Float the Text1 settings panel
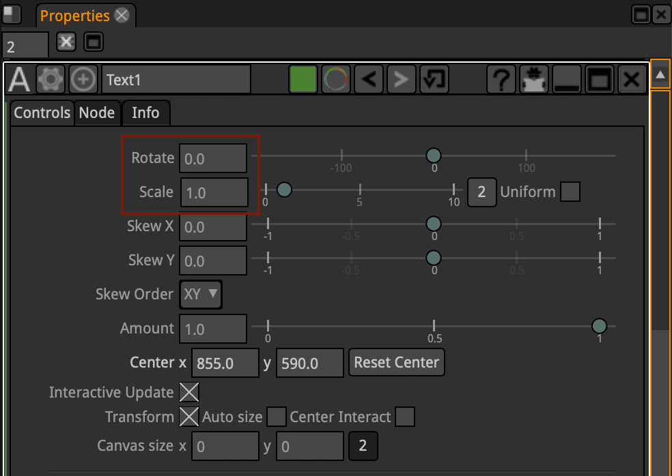672x476 pixels. 599,79
